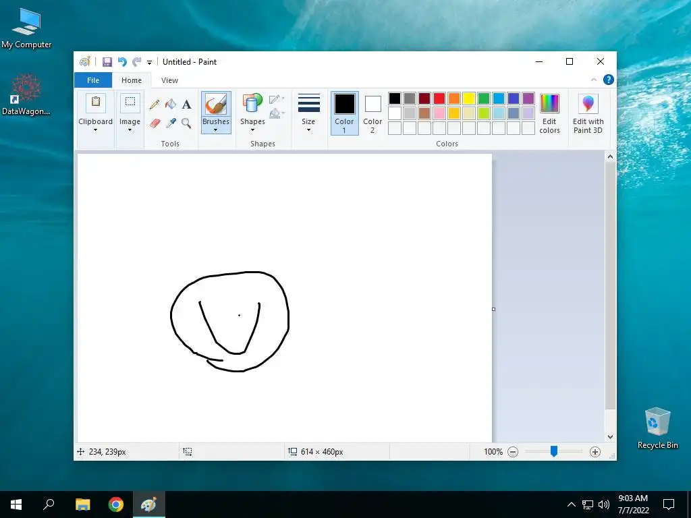Expand the Brushes dropdown arrow
Viewport: 691px width, 518px height.
[x=215, y=130]
